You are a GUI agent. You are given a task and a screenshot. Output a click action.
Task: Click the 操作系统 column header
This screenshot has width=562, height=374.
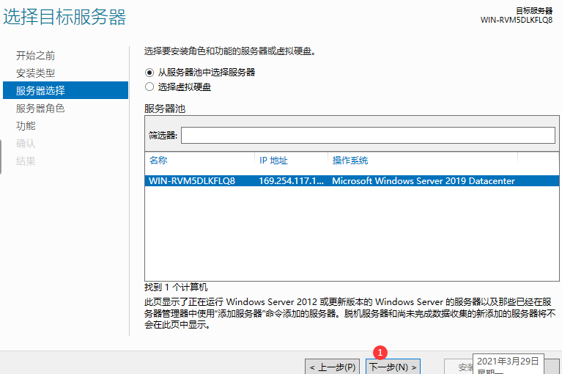point(350,161)
